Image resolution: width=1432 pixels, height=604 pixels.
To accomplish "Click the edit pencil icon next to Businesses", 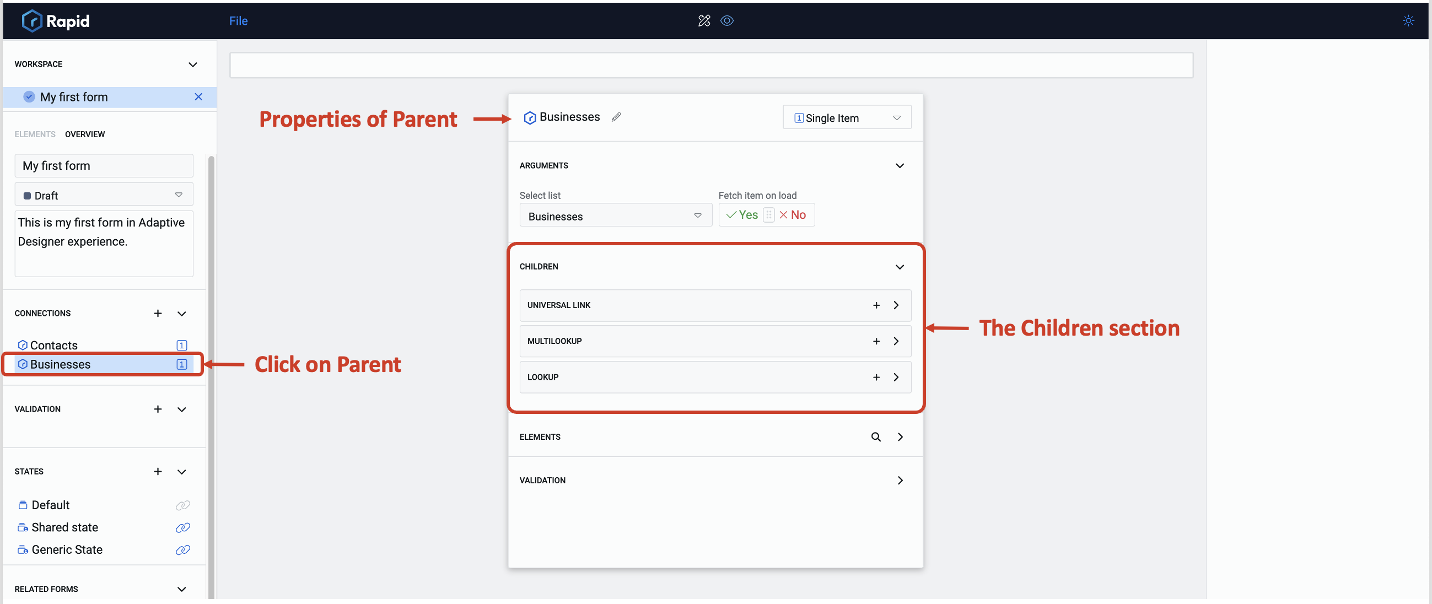I will [x=616, y=116].
